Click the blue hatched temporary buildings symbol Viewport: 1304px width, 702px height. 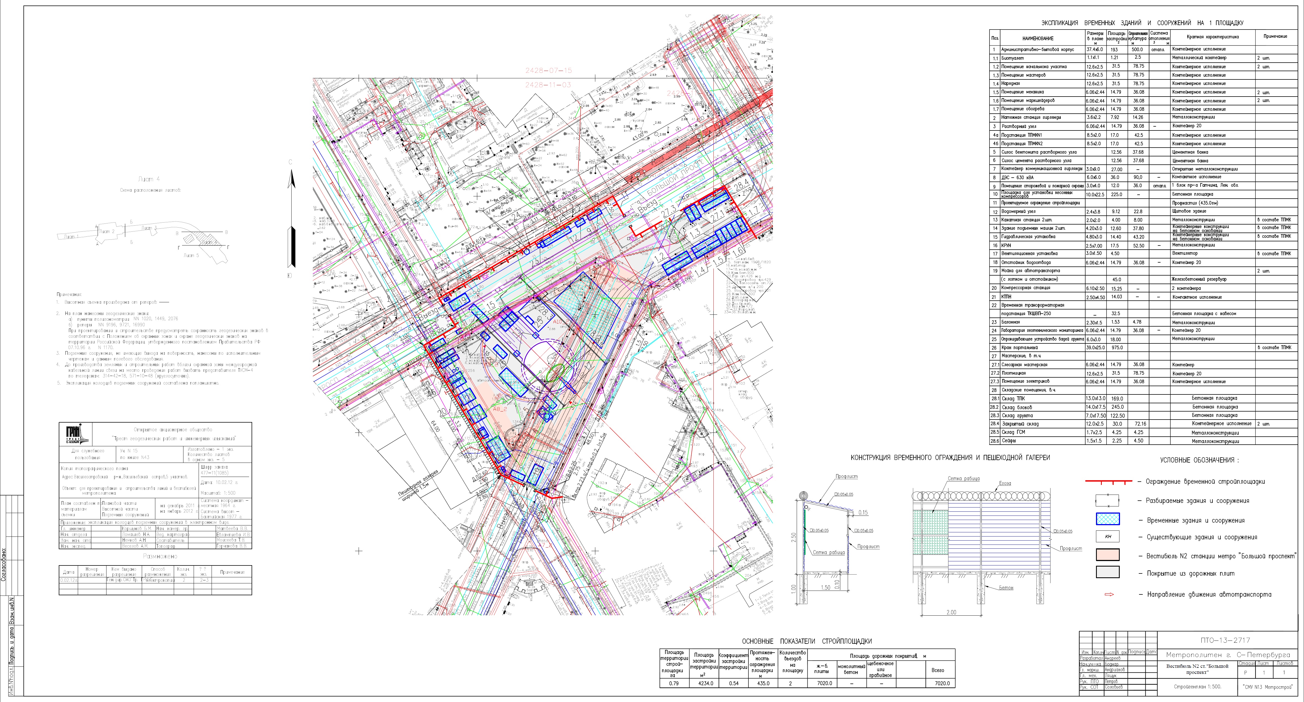(x=1108, y=519)
